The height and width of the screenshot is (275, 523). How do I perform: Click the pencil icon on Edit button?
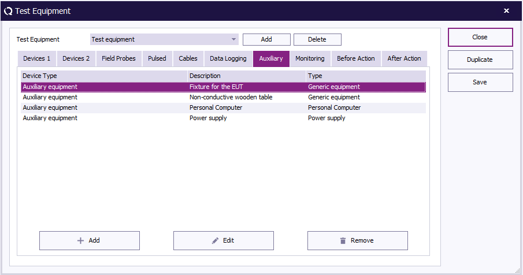[x=216, y=241]
